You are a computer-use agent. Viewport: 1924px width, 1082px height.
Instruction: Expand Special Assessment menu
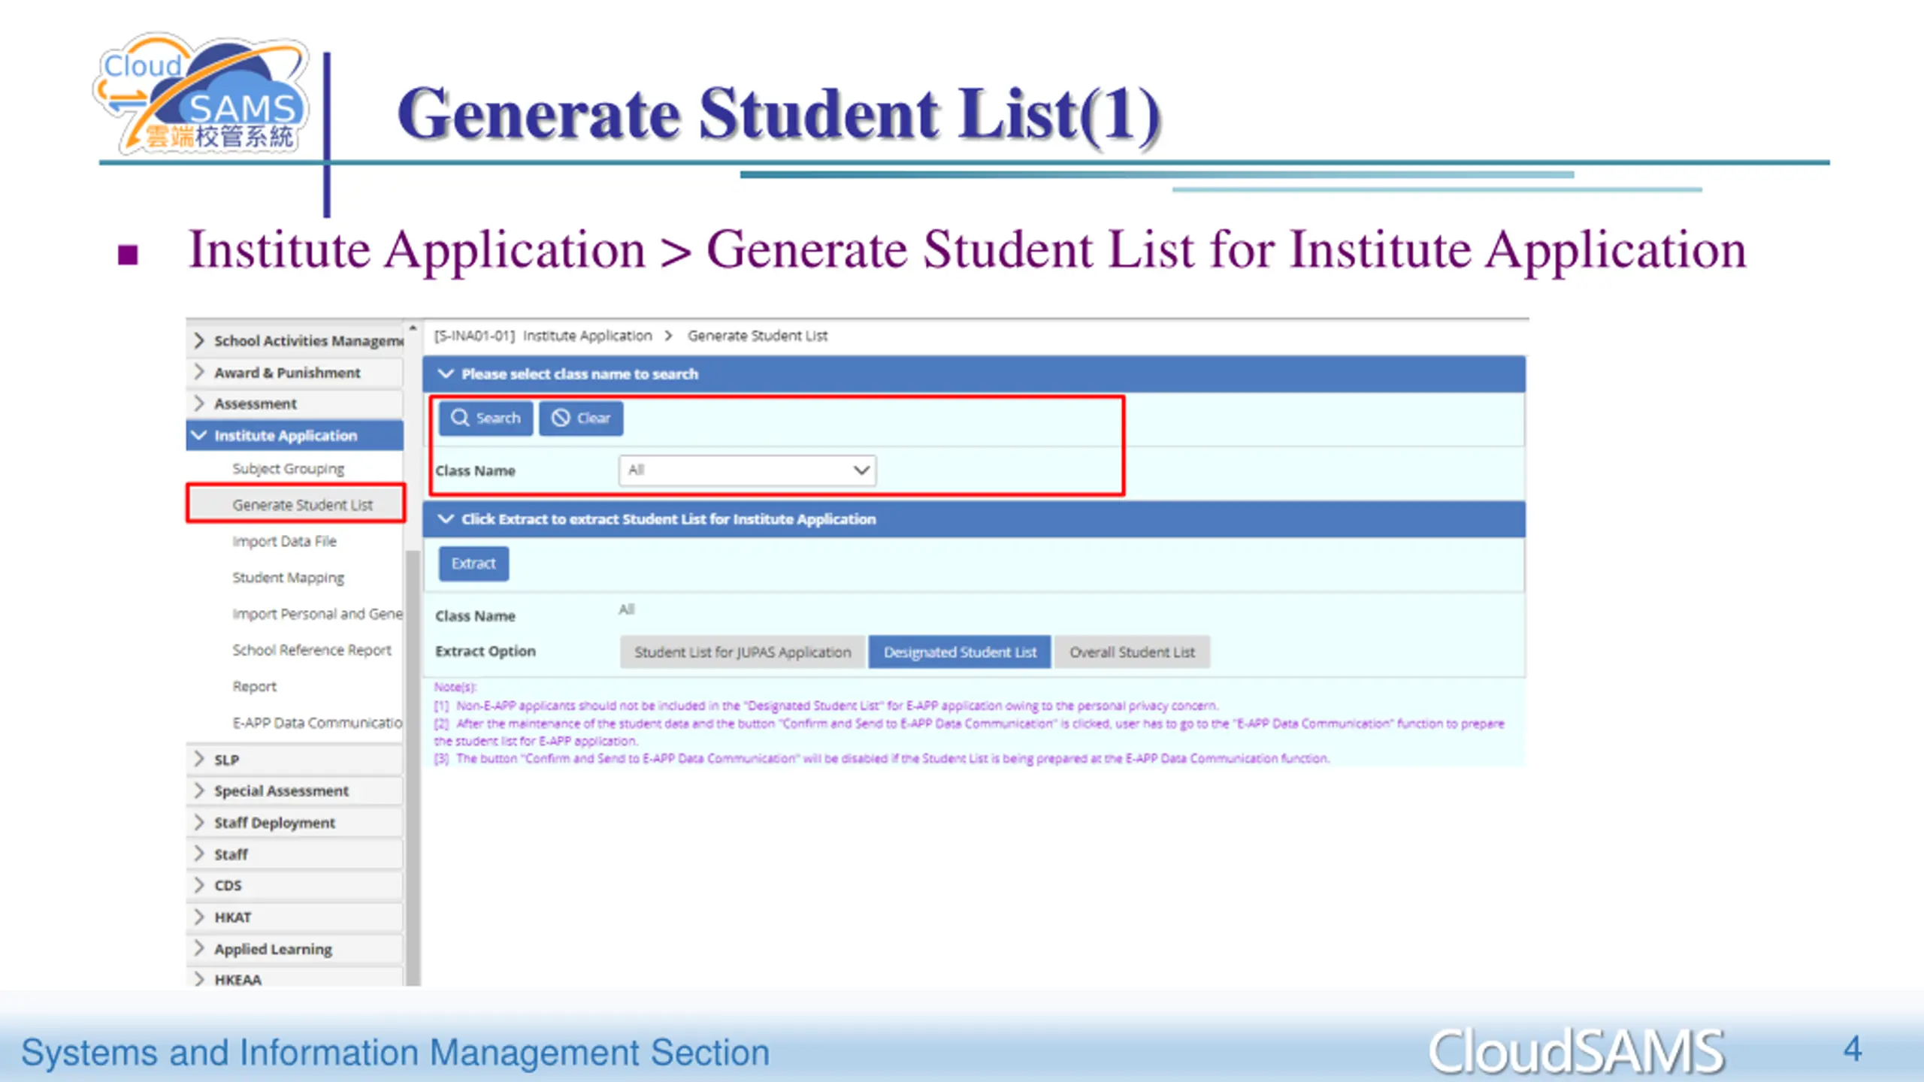click(295, 790)
